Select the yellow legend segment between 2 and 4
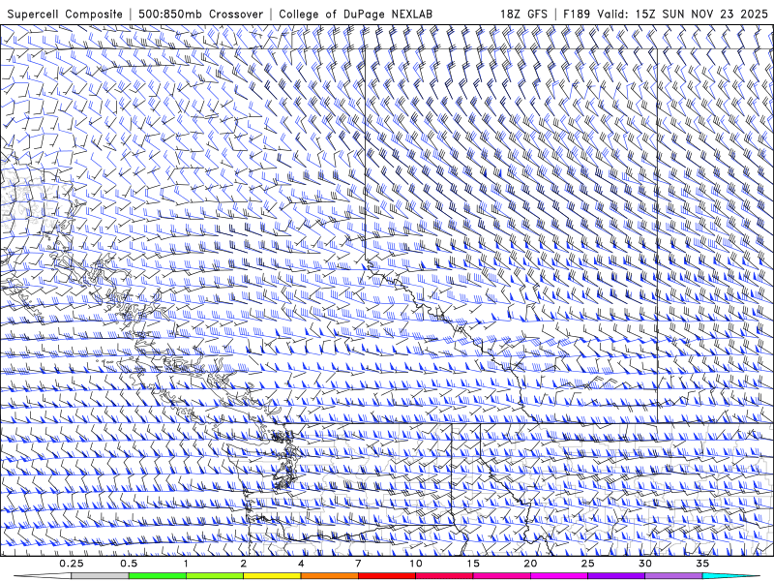This screenshot has width=774, height=581. 272,576
